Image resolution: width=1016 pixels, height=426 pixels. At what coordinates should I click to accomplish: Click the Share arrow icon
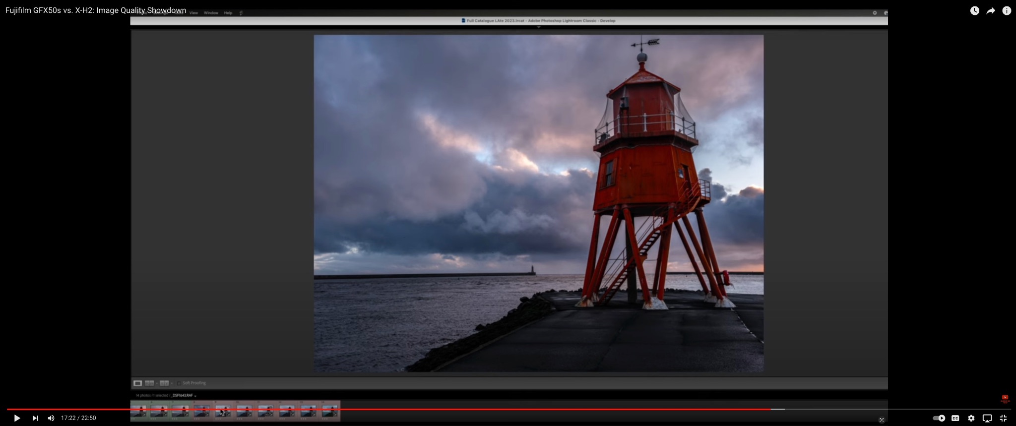coord(991,10)
